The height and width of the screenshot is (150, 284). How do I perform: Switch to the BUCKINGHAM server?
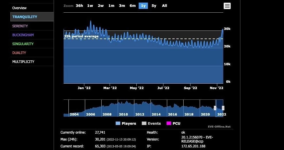coord(23,35)
